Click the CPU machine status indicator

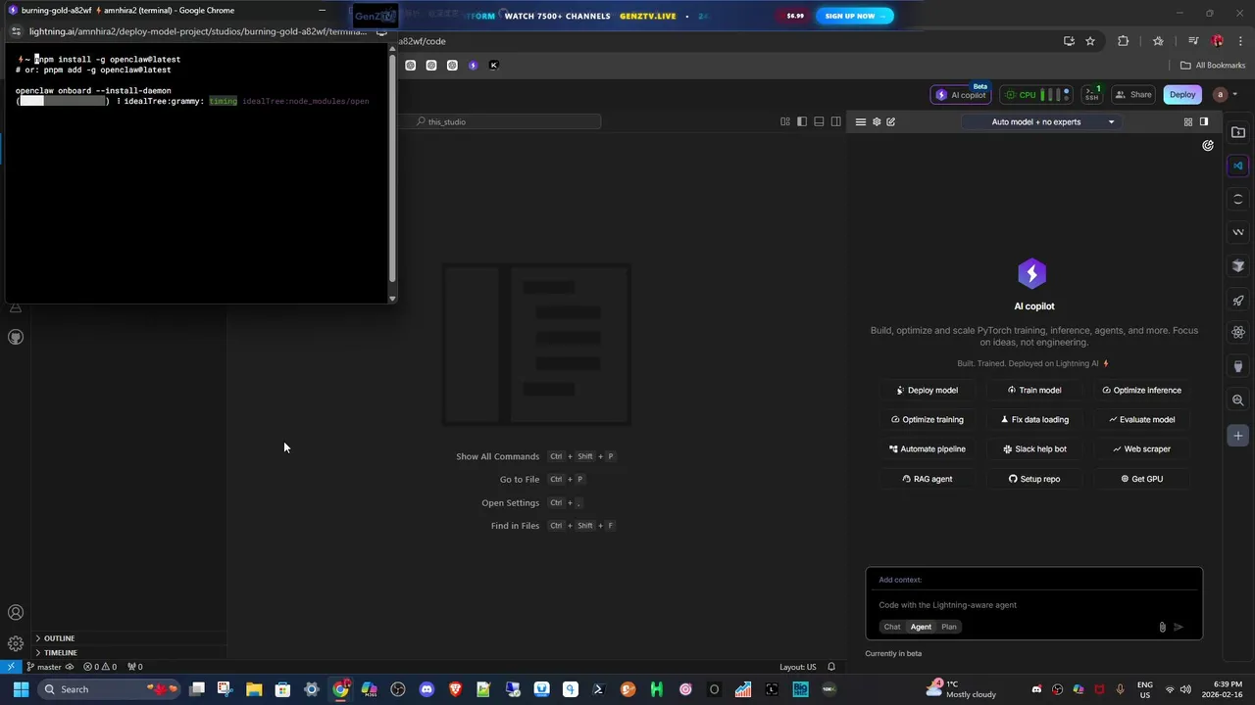click(1036, 95)
